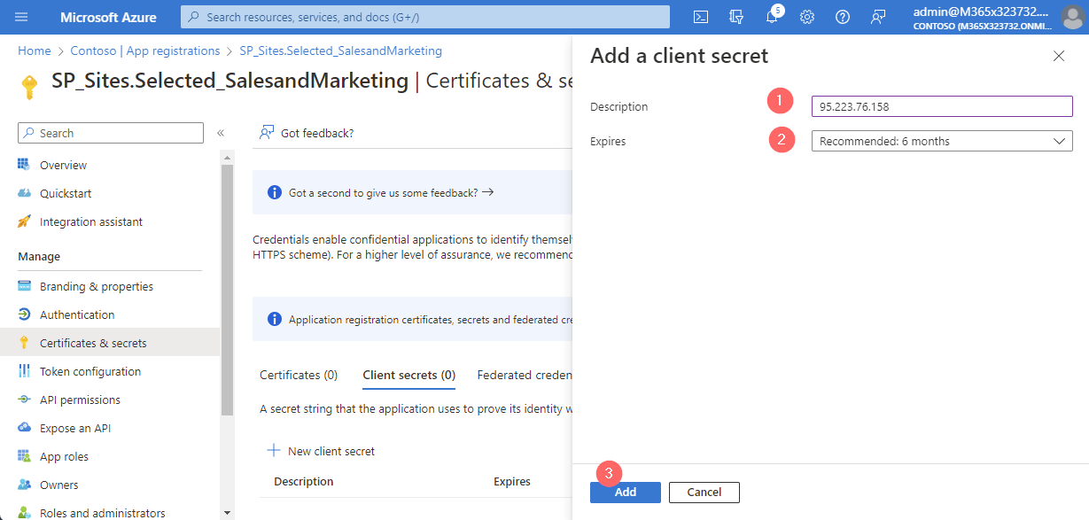Click into the Description text field
The image size is (1089, 520).
(x=942, y=106)
